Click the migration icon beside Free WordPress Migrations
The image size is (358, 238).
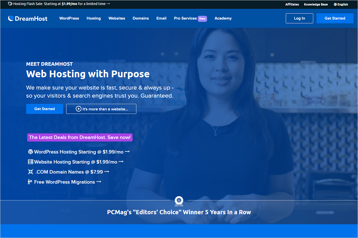[30, 182]
